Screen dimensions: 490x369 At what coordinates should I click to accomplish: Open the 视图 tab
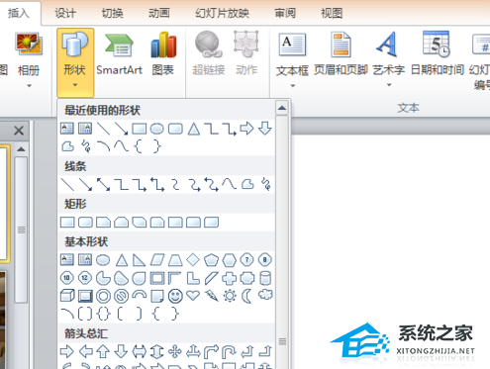[332, 13]
